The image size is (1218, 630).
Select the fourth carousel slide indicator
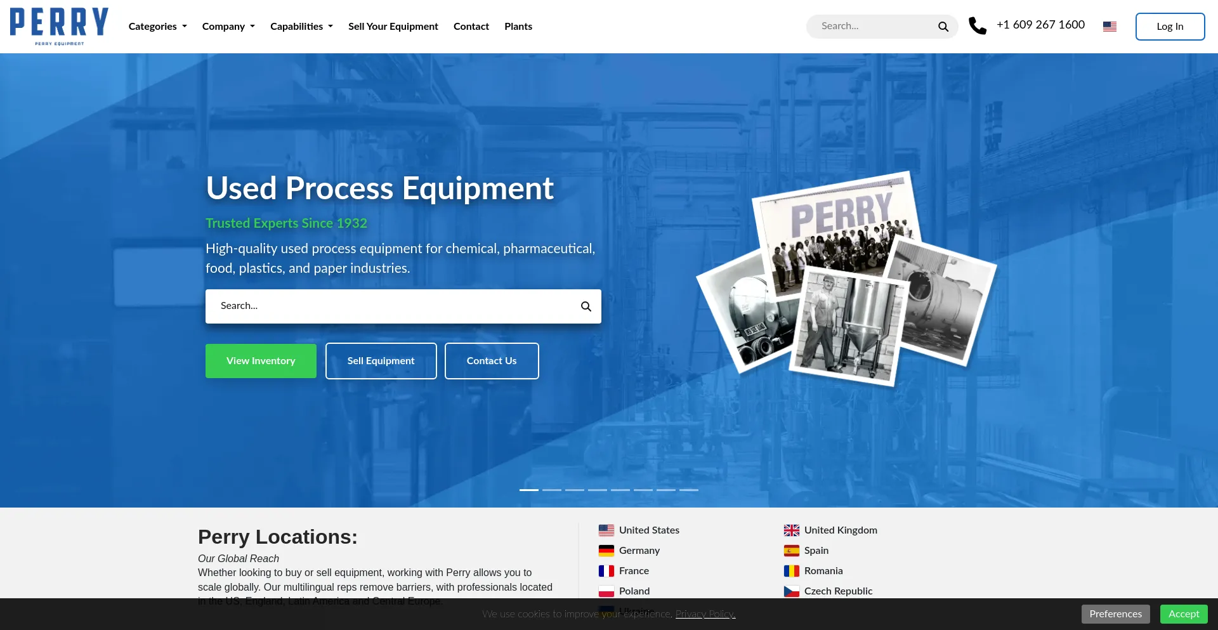[598, 490]
